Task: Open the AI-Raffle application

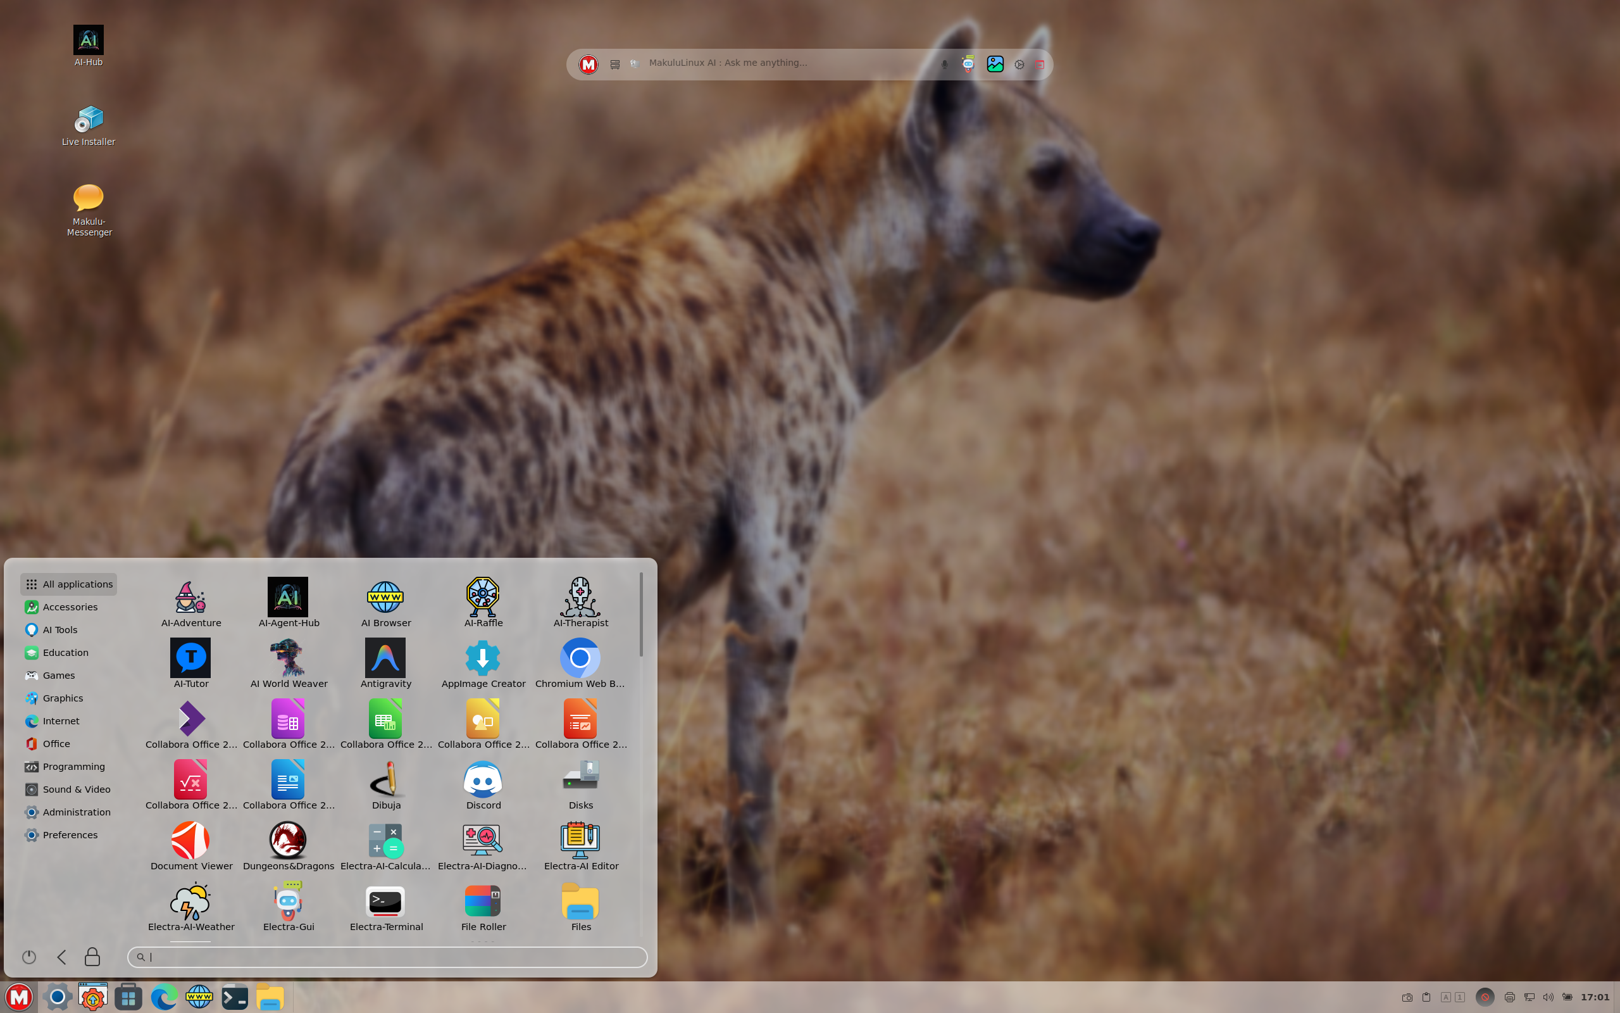Action: click(x=483, y=603)
